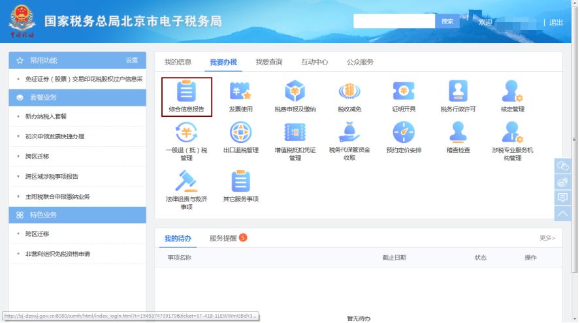580x323 pixels.
Task: Open 其它服务事项 icon
Action: 240,181
